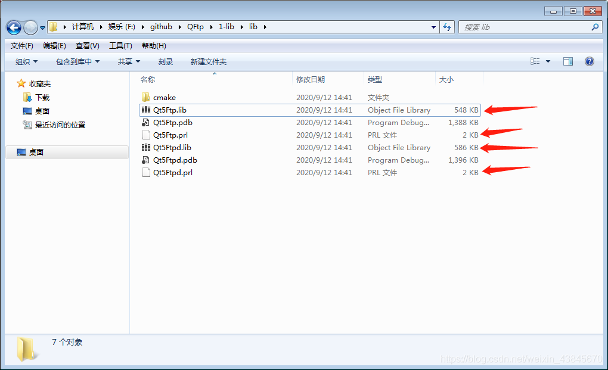Open the 查看(V) menu
608x370 pixels.
click(x=87, y=46)
